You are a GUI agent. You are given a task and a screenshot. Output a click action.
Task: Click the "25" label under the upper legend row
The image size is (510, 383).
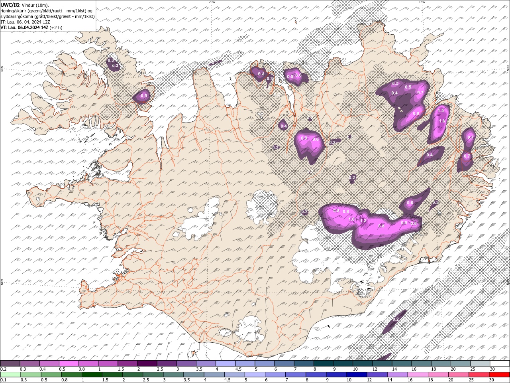pyautogui.click(x=473, y=369)
